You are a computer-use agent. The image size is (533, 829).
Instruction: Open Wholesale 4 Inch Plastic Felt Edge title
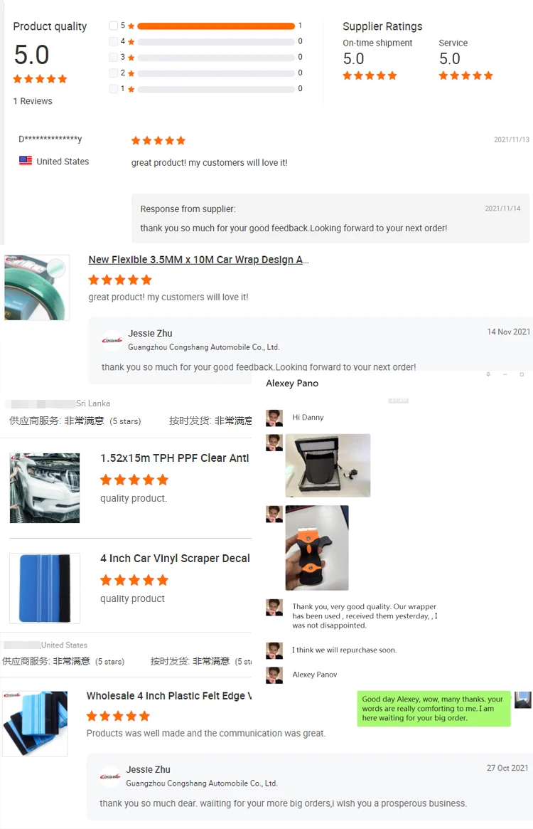169,696
